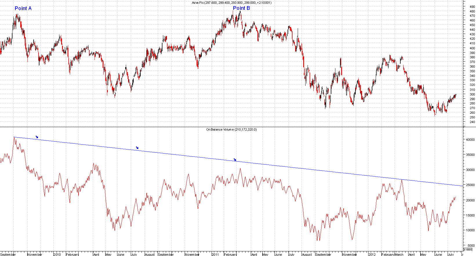Select the Point A annotation label
Viewport: 476px width, 256px height.
tap(23, 8)
